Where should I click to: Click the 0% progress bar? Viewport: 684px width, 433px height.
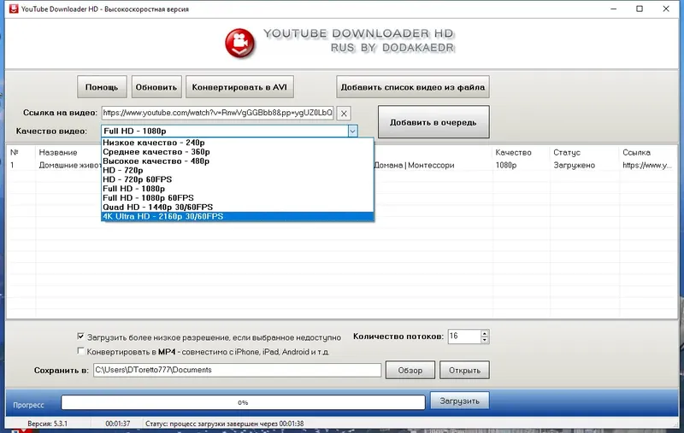pos(243,402)
